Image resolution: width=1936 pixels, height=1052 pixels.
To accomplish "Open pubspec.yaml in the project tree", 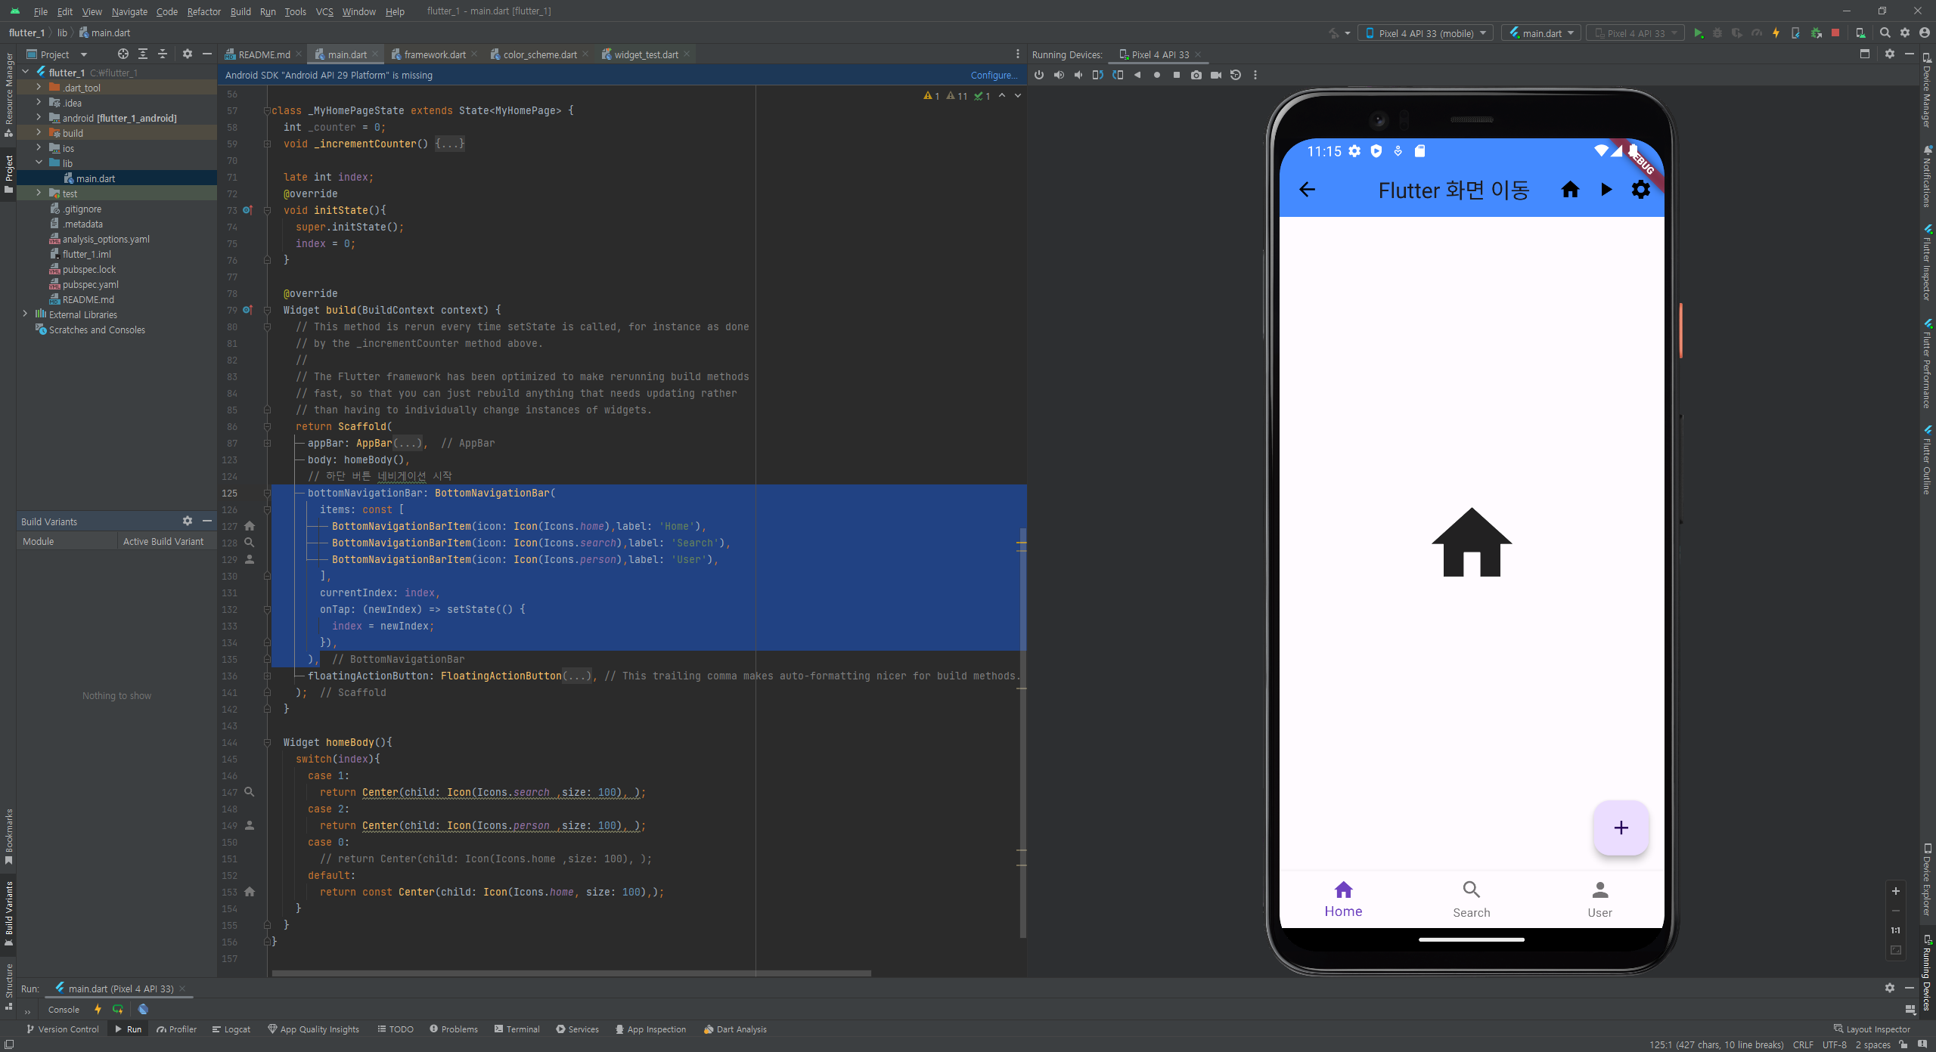I will (90, 284).
